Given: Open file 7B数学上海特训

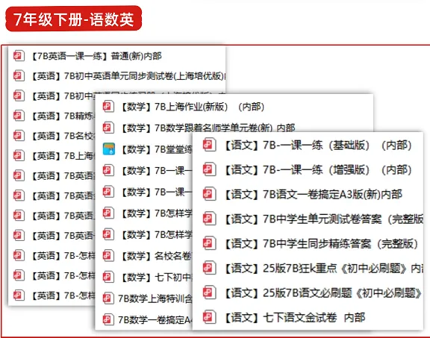Looking at the screenshot, I should 155,298.
